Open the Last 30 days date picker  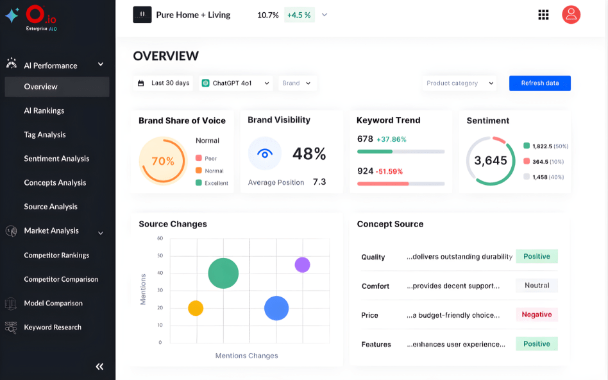pos(164,83)
